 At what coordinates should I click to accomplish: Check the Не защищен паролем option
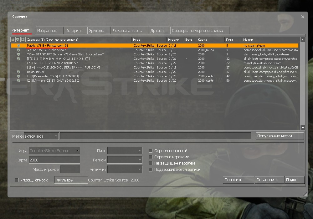[151, 163]
